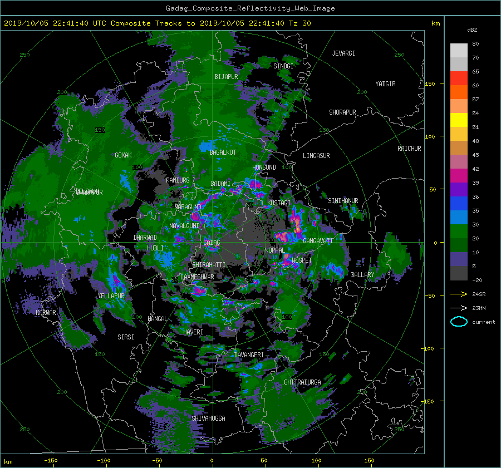The image size is (501, 468).
Task: Select the RAMDURG label
Action: click(x=178, y=180)
